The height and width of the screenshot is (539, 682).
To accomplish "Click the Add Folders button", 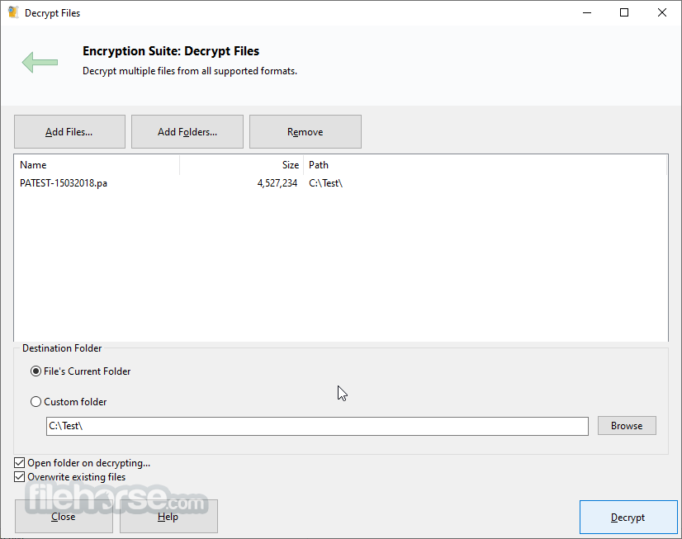I will click(187, 132).
